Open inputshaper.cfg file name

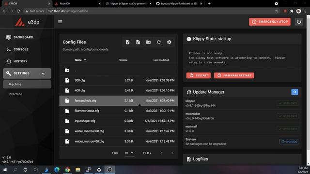click(85, 121)
